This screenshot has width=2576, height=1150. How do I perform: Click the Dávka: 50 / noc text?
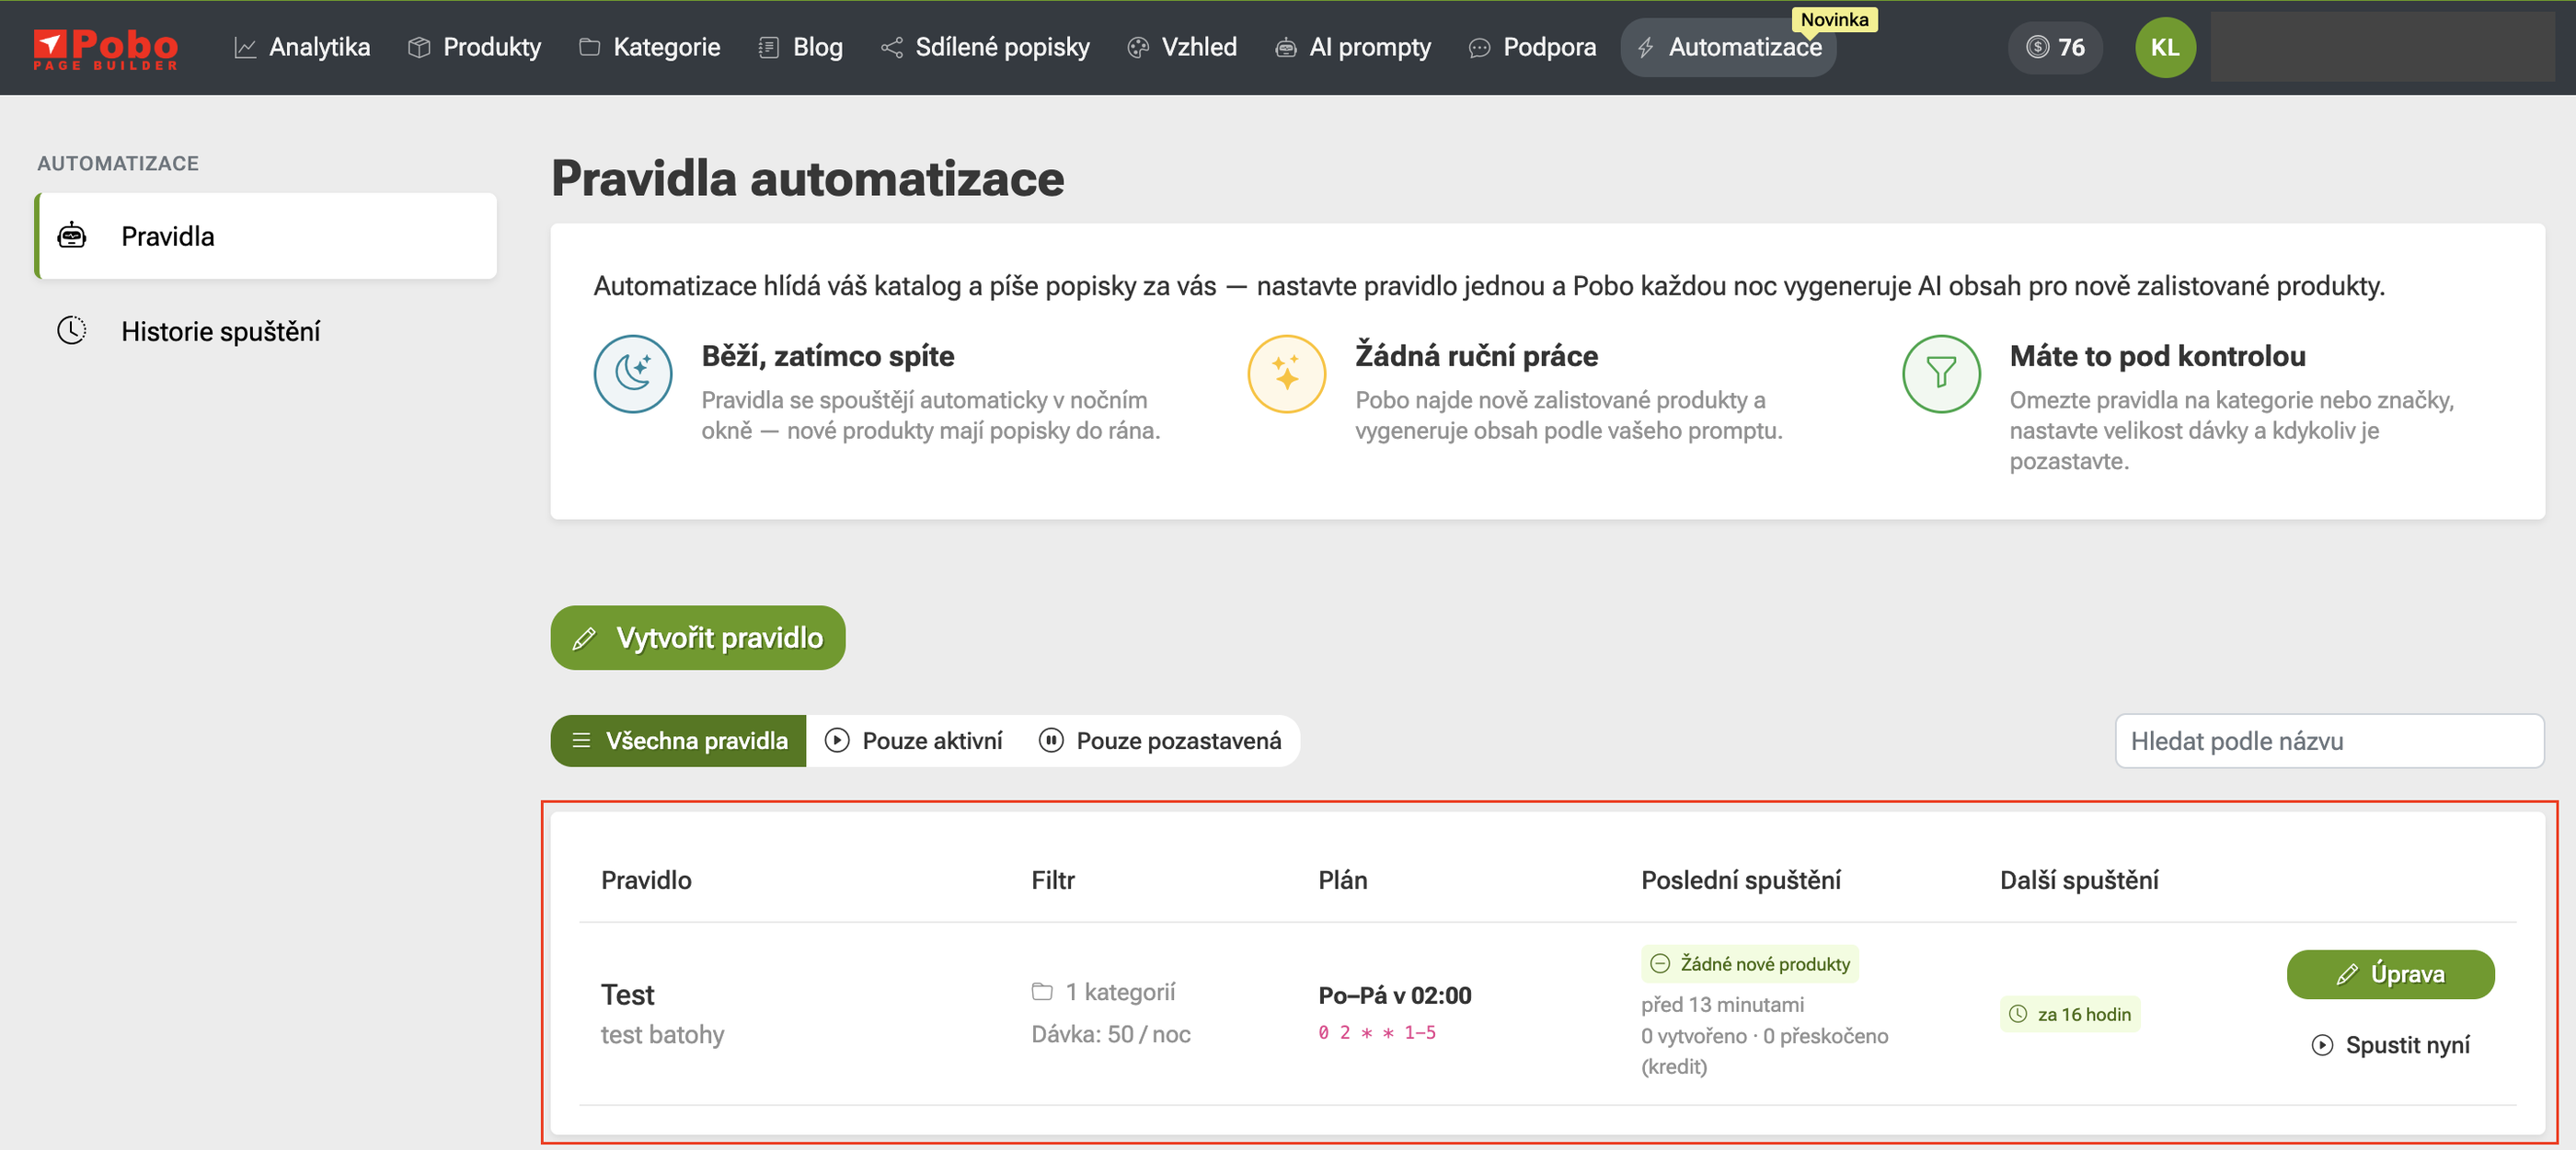click(1111, 1034)
